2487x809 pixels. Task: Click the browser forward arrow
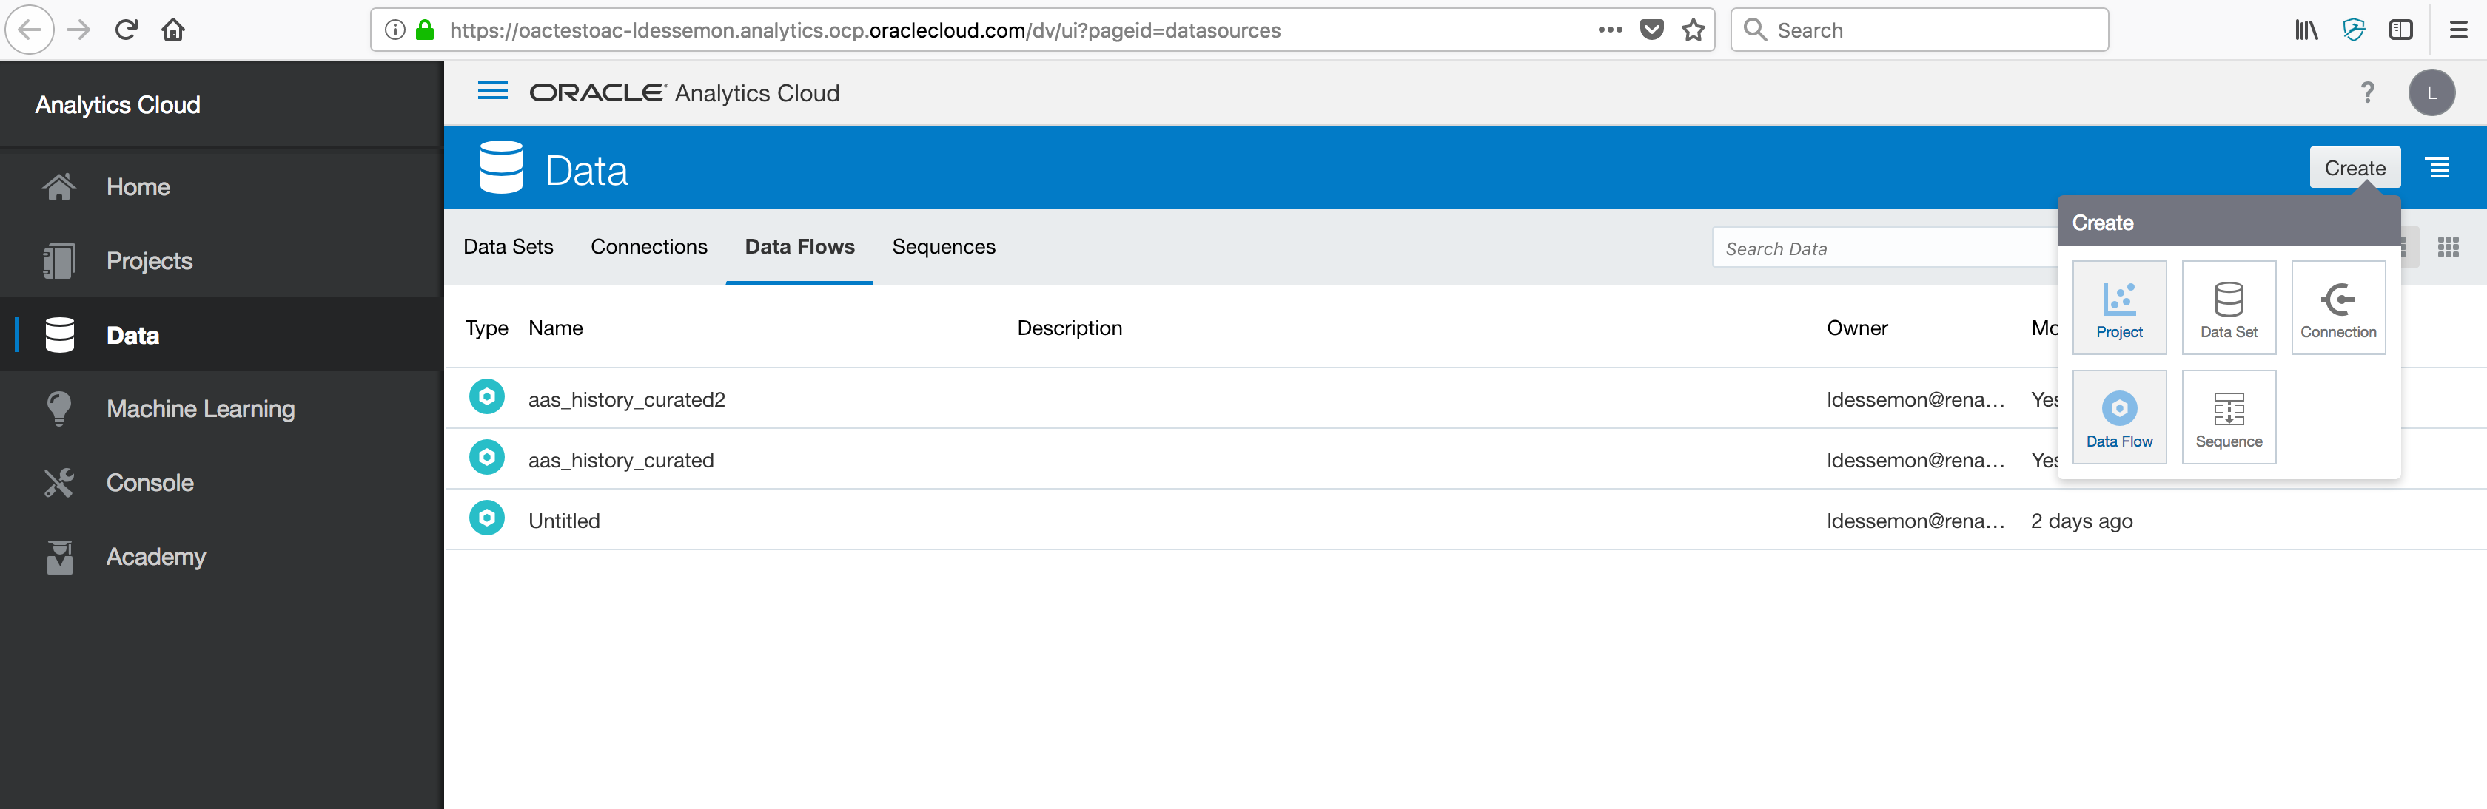[78, 30]
